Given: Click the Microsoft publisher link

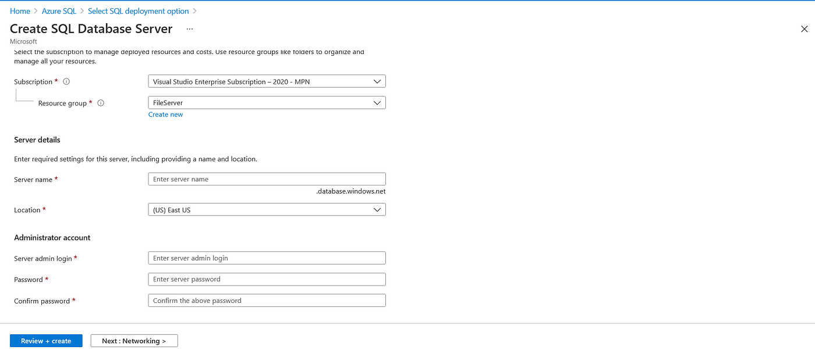Looking at the screenshot, I should click(23, 41).
